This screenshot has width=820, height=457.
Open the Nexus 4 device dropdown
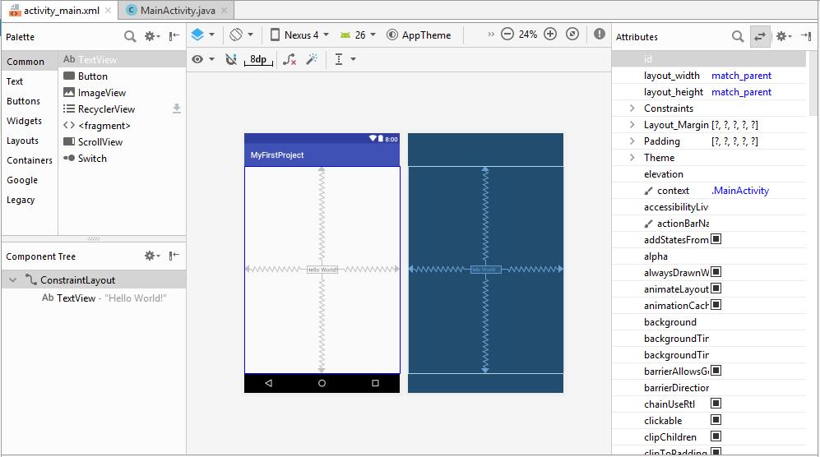[299, 35]
